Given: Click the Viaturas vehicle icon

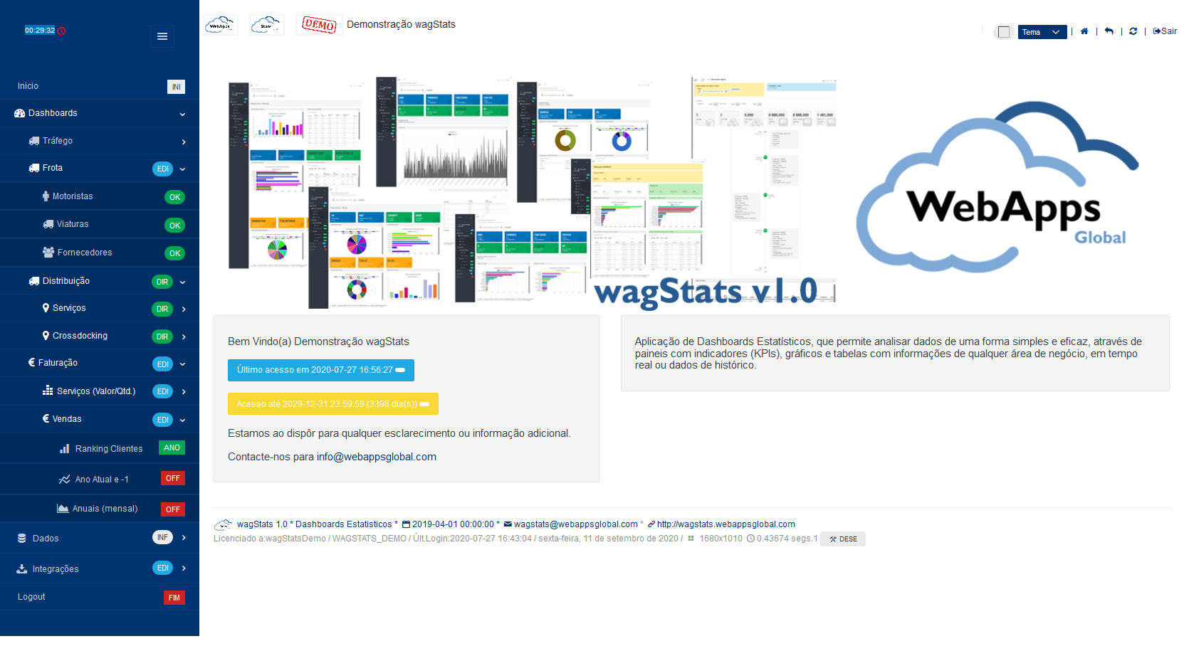Looking at the screenshot, I should [x=48, y=224].
